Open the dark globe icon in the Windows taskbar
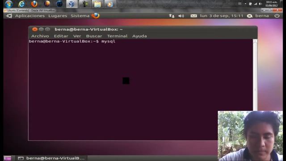The width and height of the screenshot is (286, 161). coord(59,4)
